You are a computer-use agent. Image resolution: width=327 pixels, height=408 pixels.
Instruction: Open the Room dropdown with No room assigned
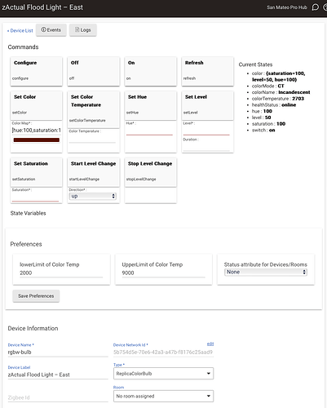163,396
